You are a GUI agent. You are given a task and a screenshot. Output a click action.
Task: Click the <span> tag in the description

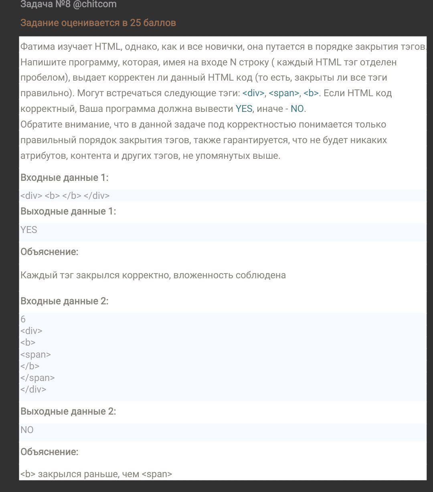pyautogui.click(x=284, y=93)
